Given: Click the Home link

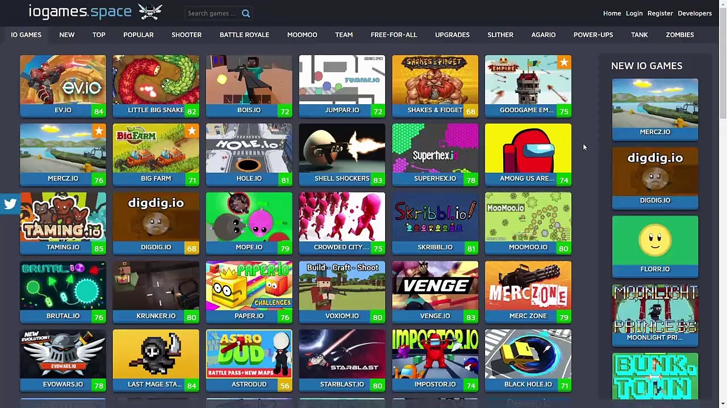Looking at the screenshot, I should [612, 13].
